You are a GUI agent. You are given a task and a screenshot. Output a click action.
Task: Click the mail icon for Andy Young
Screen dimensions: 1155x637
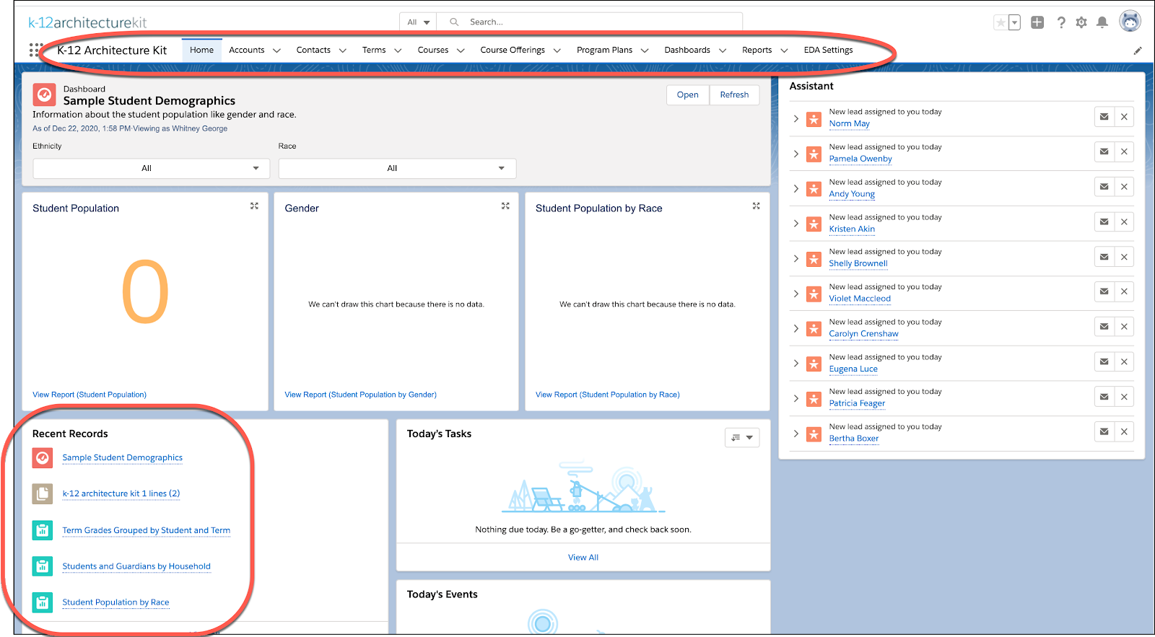tap(1104, 187)
